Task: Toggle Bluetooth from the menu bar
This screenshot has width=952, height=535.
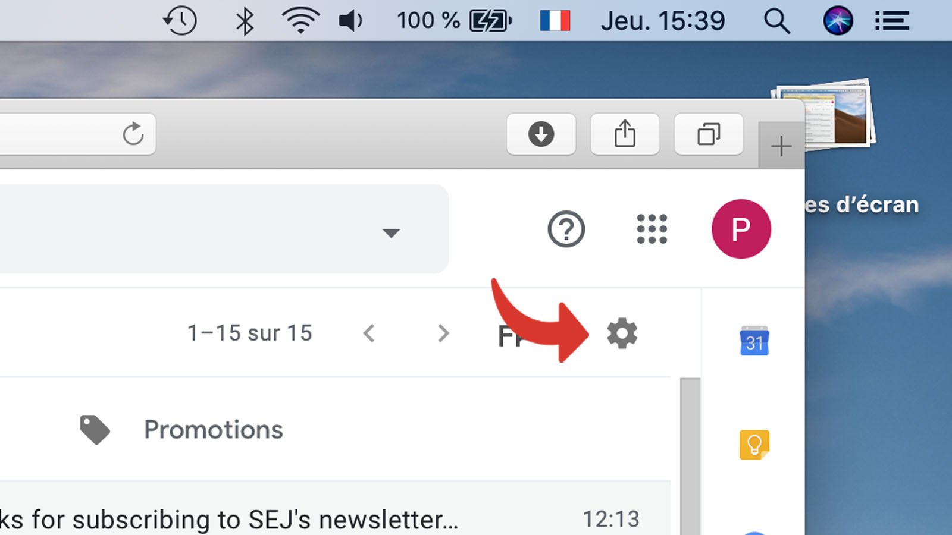Action: (246, 20)
